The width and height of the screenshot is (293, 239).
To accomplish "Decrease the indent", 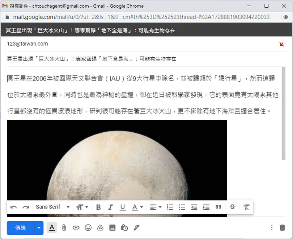I will pyautogui.click(x=194, y=207).
